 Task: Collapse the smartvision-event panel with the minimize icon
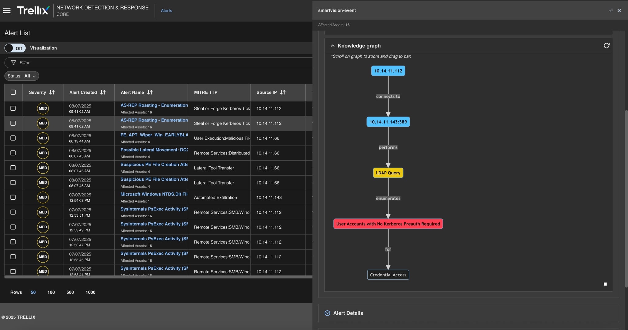(611, 10)
